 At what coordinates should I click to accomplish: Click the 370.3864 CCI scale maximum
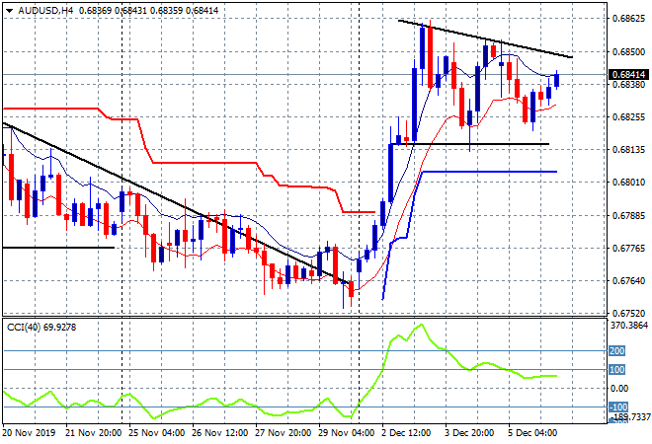point(629,326)
